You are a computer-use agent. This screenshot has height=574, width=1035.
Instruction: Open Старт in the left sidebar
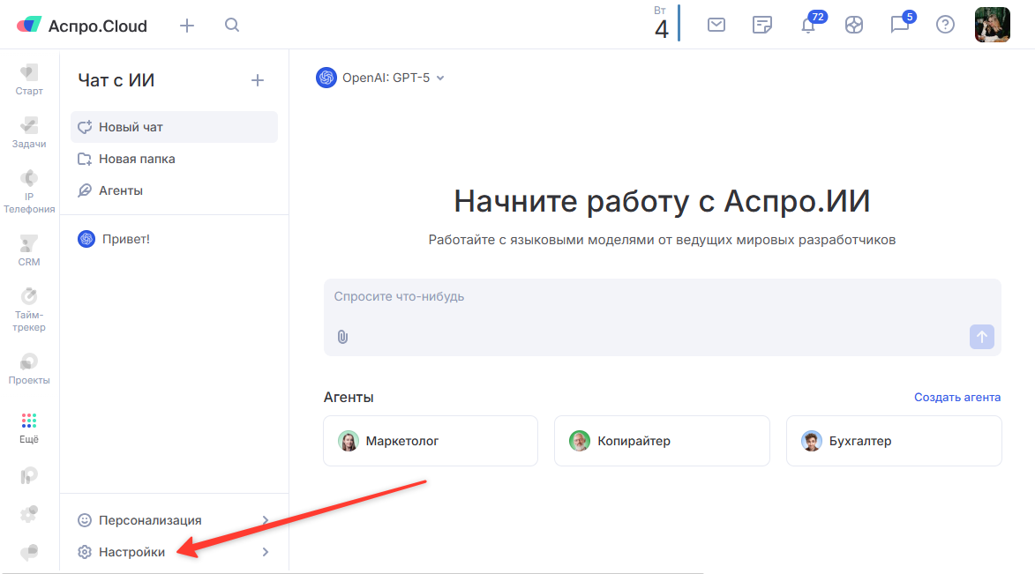[x=29, y=80]
